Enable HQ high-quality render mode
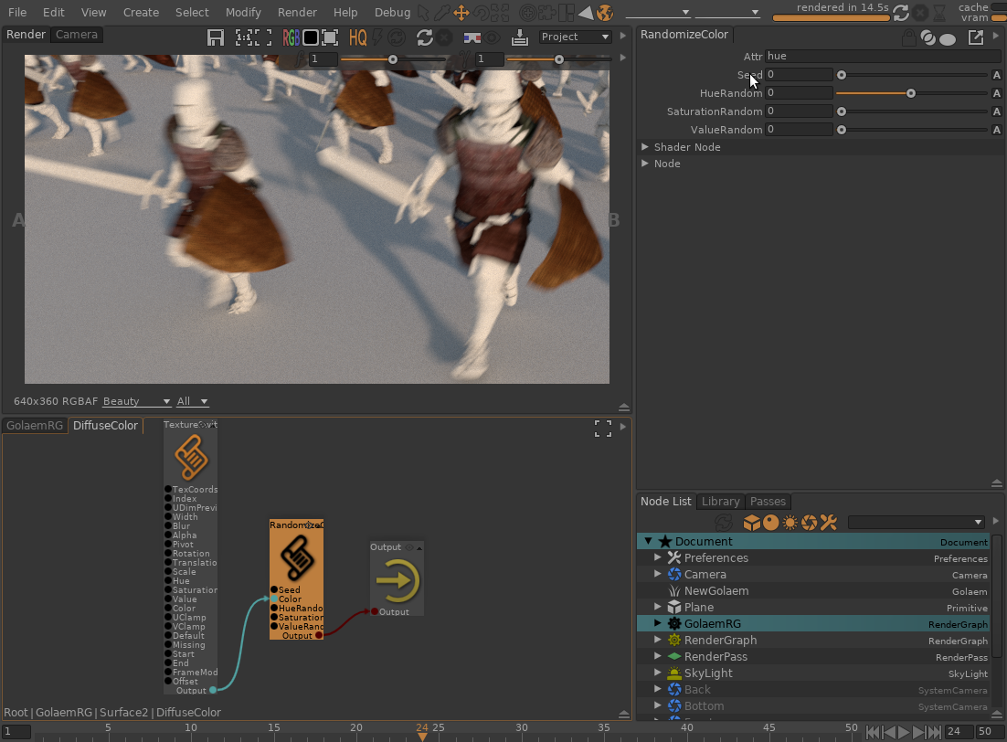The image size is (1007, 742). click(x=356, y=37)
